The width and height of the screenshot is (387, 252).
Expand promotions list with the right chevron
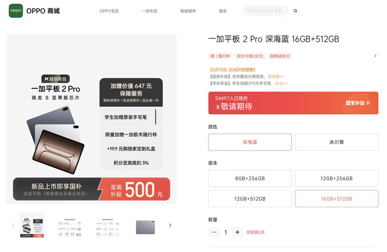[x=375, y=56]
